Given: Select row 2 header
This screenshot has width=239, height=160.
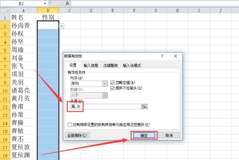Looking at the screenshot, I should pyautogui.click(x=5, y=25).
